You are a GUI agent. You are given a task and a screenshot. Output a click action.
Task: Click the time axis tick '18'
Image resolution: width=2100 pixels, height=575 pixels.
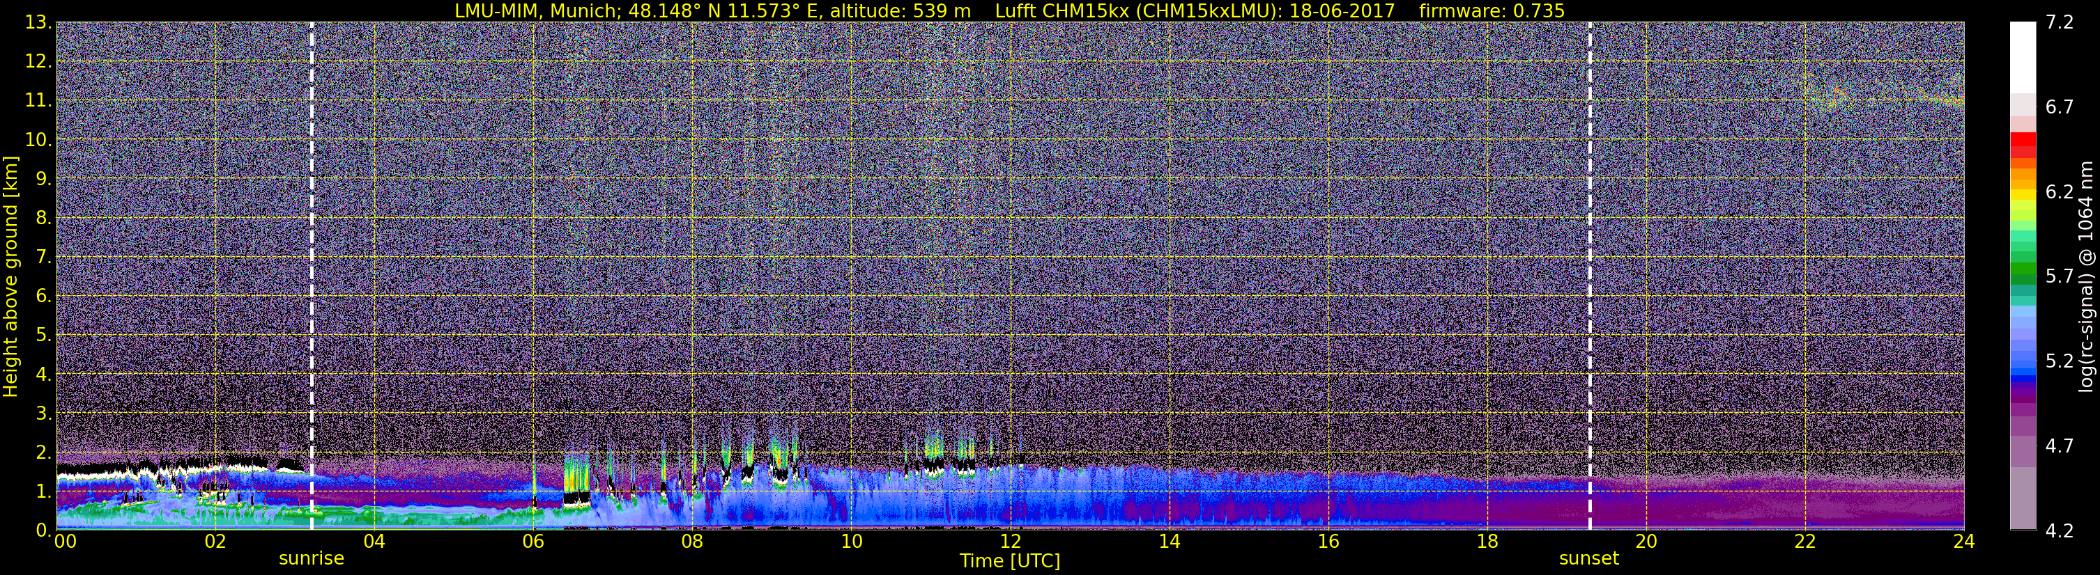1487,542
